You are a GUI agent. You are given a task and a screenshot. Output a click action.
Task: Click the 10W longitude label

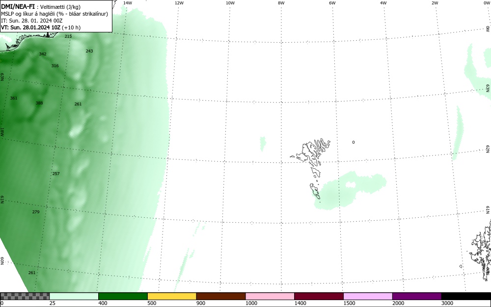tap(230, 3)
